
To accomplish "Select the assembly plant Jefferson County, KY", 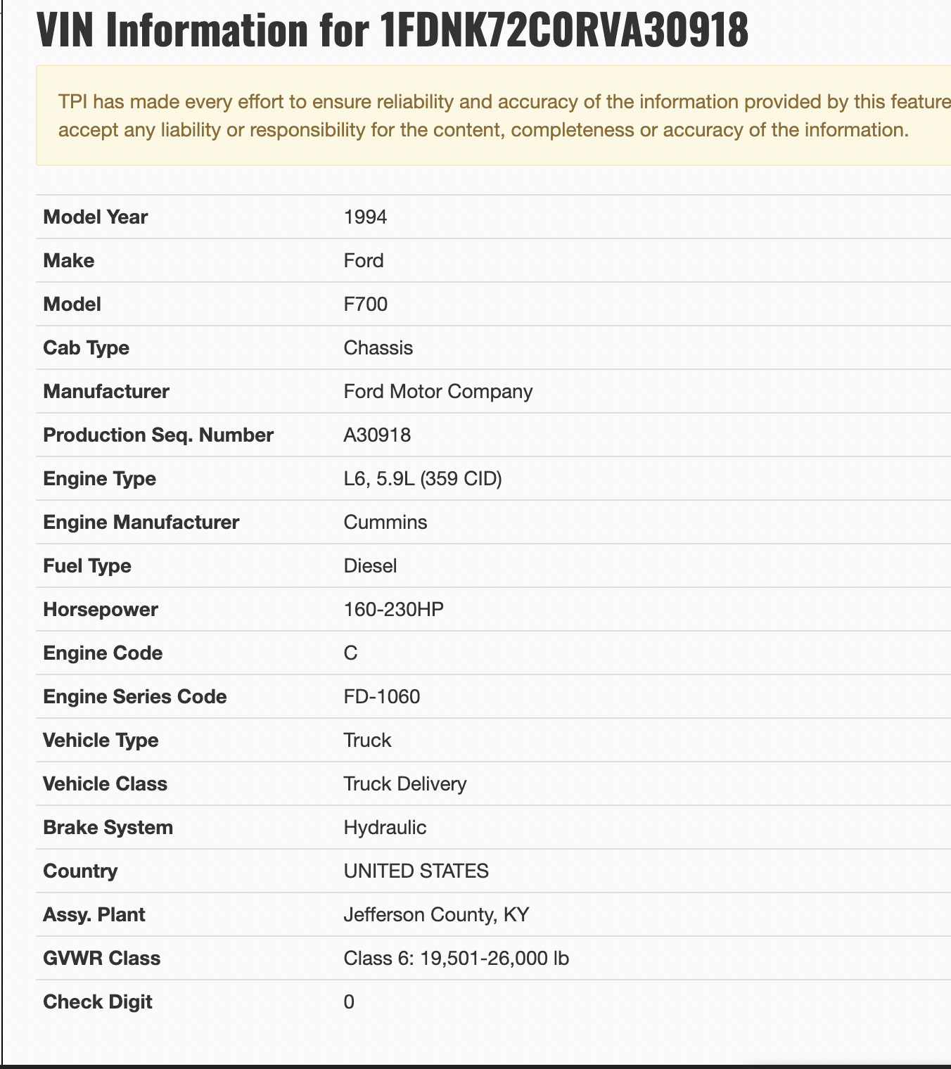I will coord(436,914).
